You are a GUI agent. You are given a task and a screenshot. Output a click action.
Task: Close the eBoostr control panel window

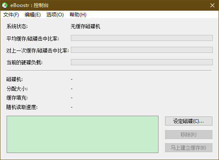click(x=212, y=5)
